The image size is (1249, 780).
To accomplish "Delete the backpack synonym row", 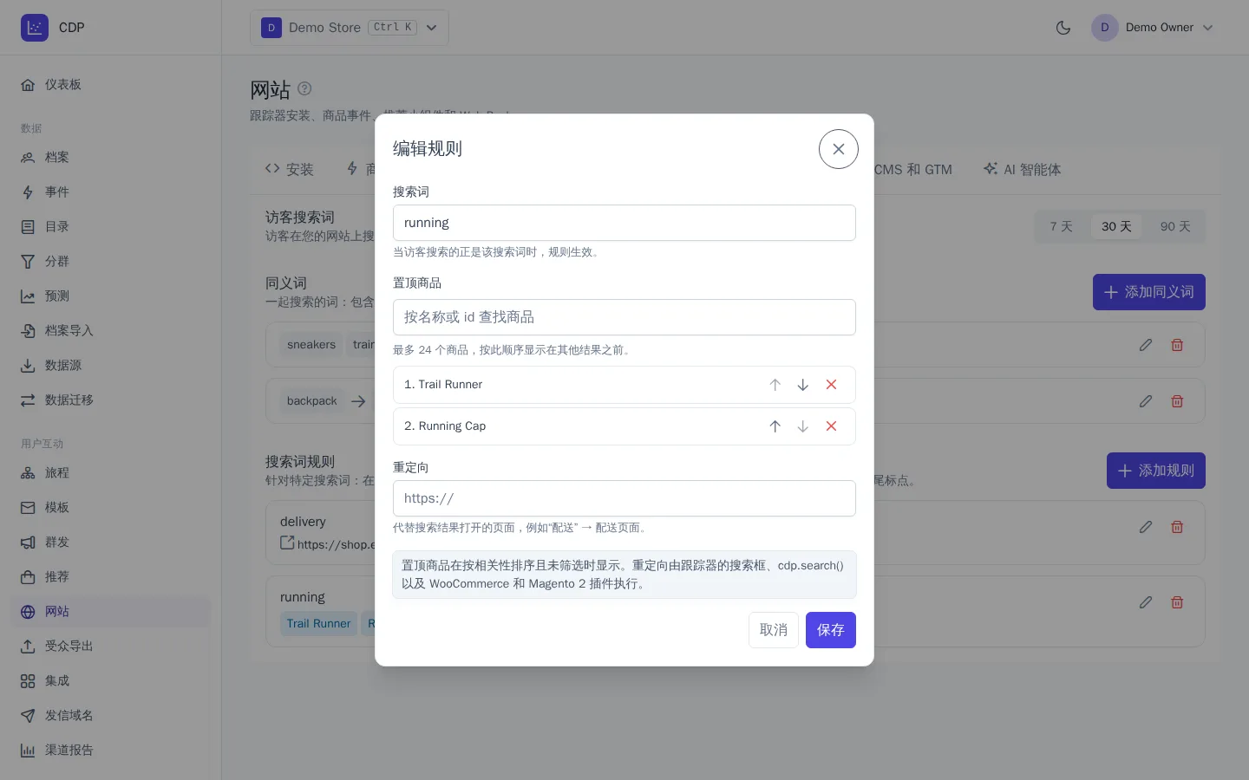I will coord(1177,401).
